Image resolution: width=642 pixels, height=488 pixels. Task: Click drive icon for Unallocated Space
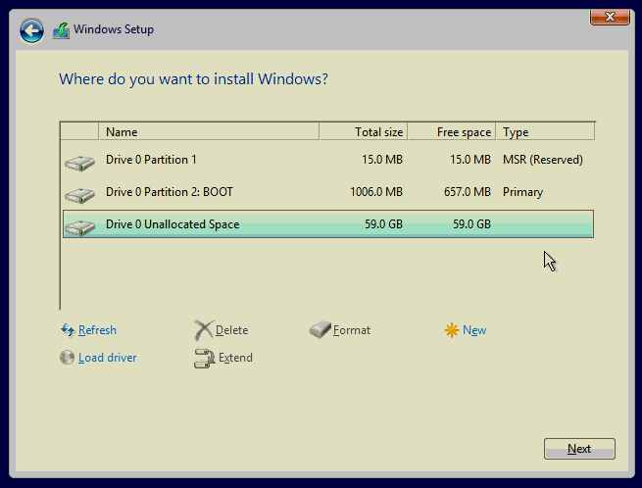coord(79,226)
